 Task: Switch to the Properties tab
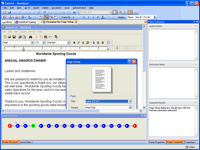pyautogui.click(x=190, y=142)
